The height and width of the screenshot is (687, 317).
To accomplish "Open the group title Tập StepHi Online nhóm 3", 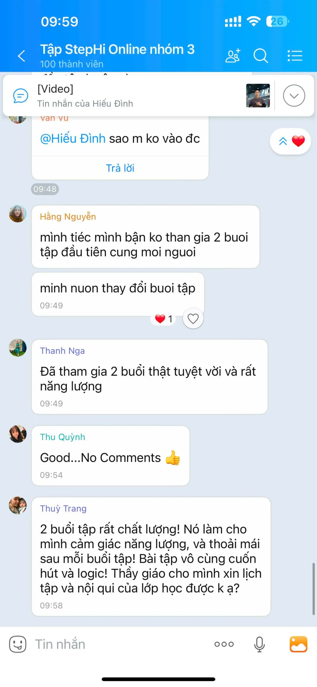I will (x=117, y=49).
